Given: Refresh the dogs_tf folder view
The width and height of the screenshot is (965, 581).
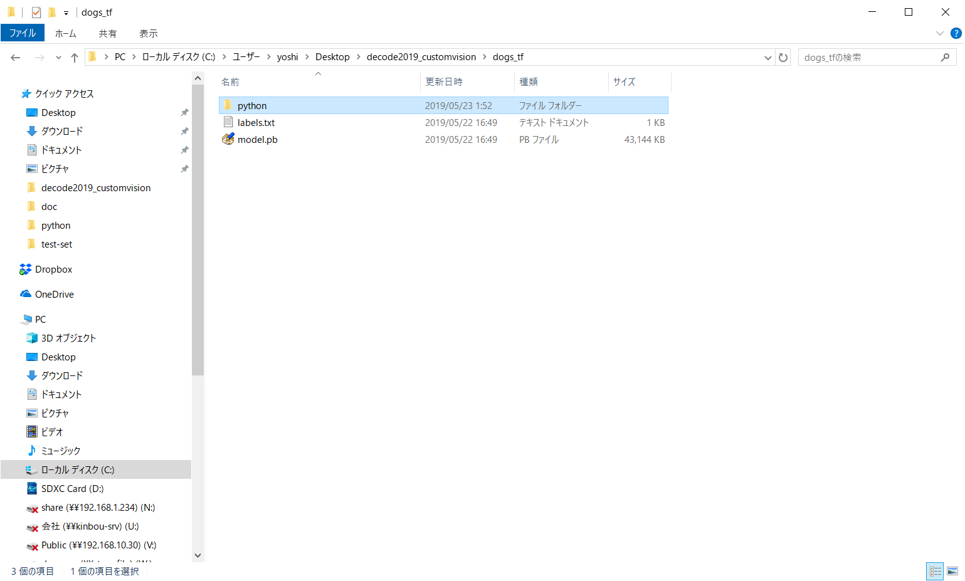Looking at the screenshot, I should click(783, 58).
